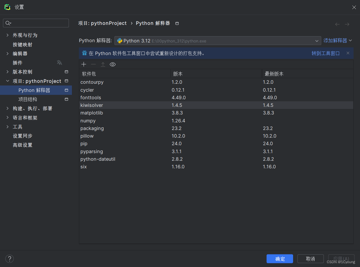Select the fonttools package row

point(216,97)
